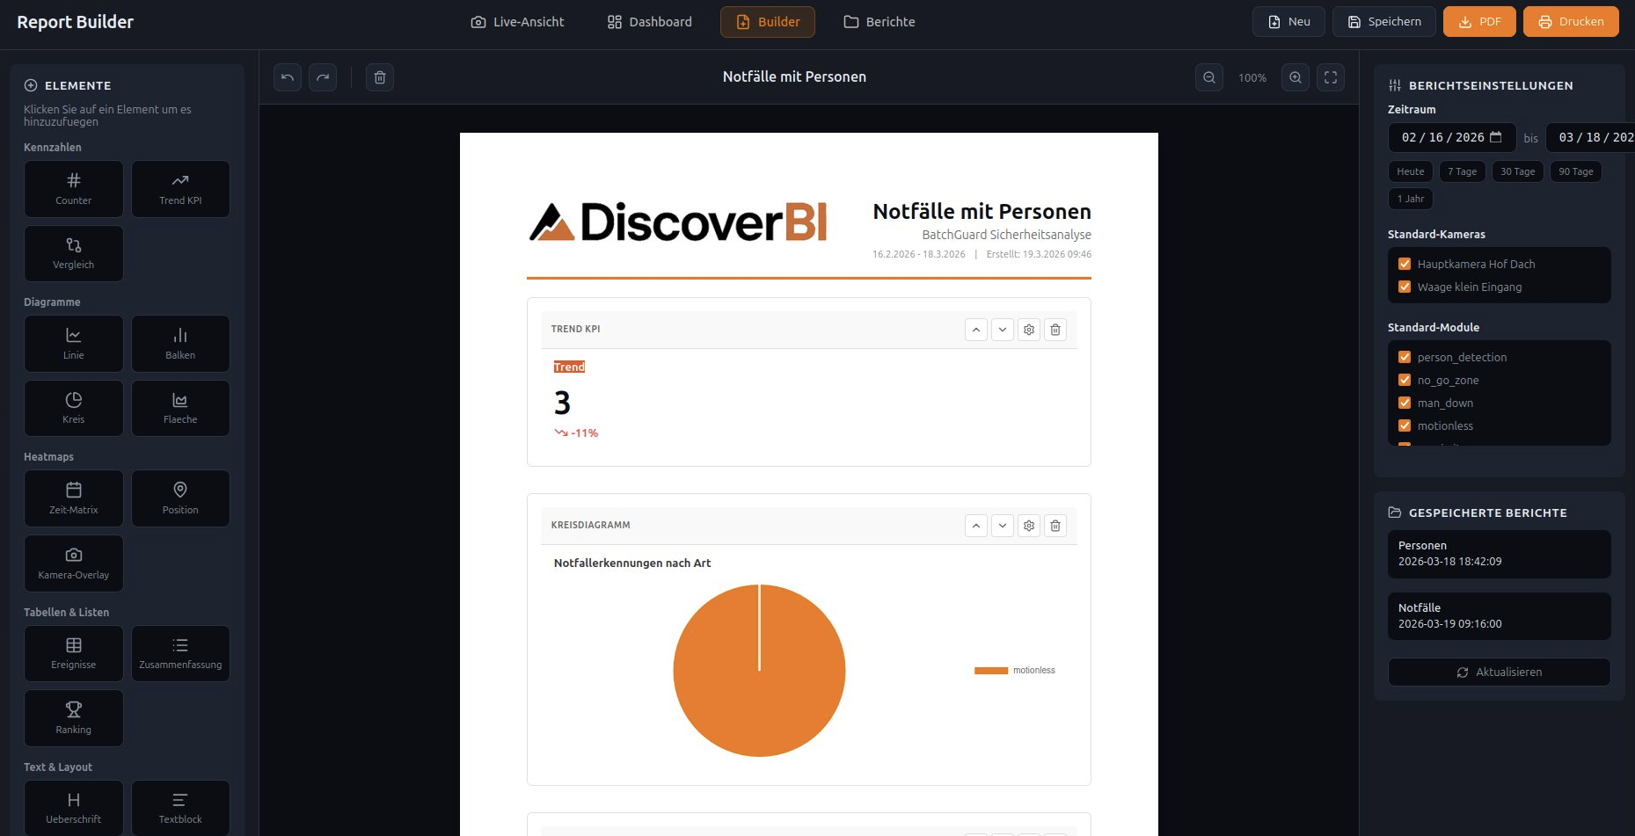Image resolution: width=1635 pixels, height=836 pixels.
Task: Toggle the man_down module checkbox
Action: coord(1405,403)
